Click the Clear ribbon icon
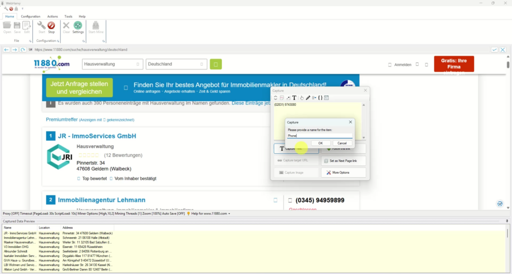 (x=66, y=27)
